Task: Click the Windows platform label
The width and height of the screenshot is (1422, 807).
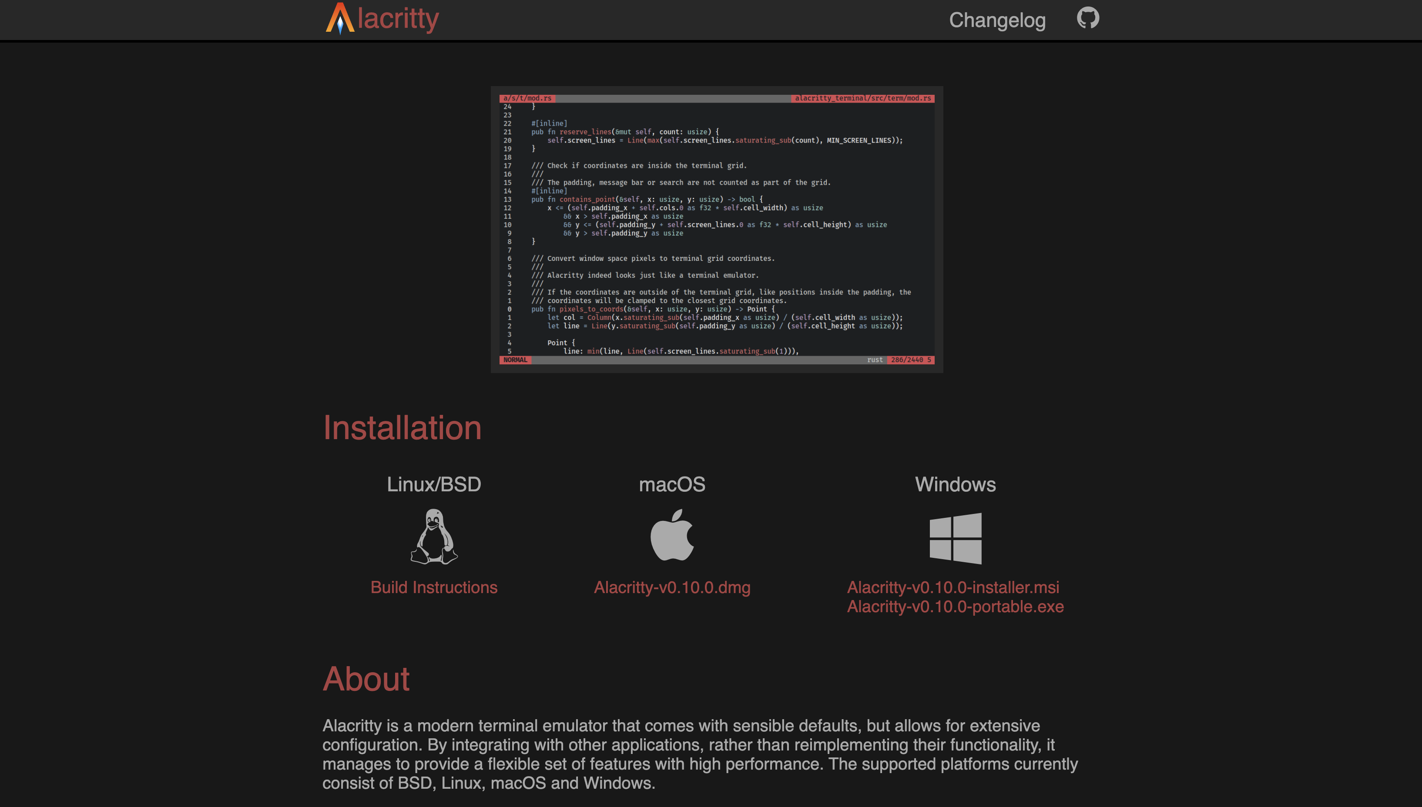Action: [x=955, y=484]
